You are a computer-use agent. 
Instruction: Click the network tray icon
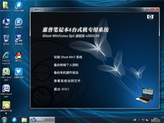coord(143,120)
